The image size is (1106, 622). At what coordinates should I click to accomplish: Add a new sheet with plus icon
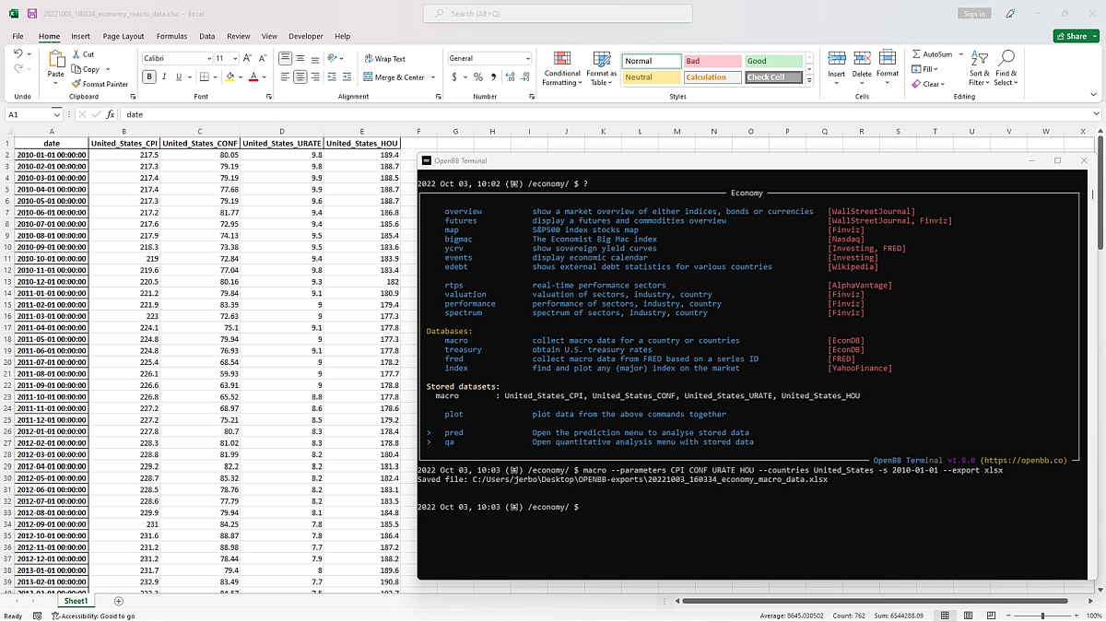[x=118, y=601]
